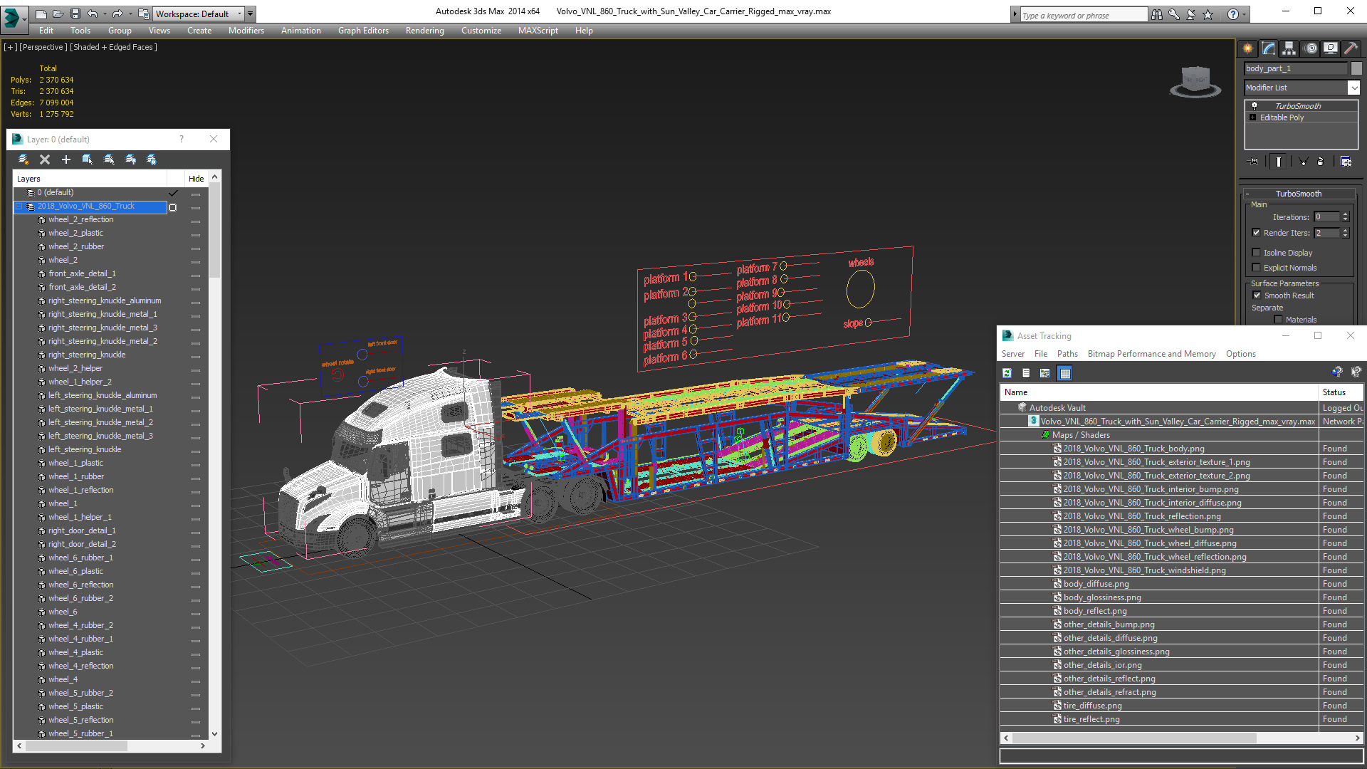
Task: Open the Bitmap Performance and Memory menu
Action: (1151, 354)
